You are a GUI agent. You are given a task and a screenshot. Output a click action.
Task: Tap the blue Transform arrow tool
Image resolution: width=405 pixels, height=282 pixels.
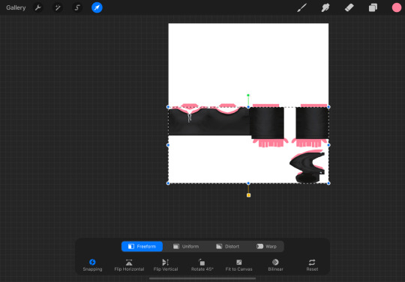point(97,7)
